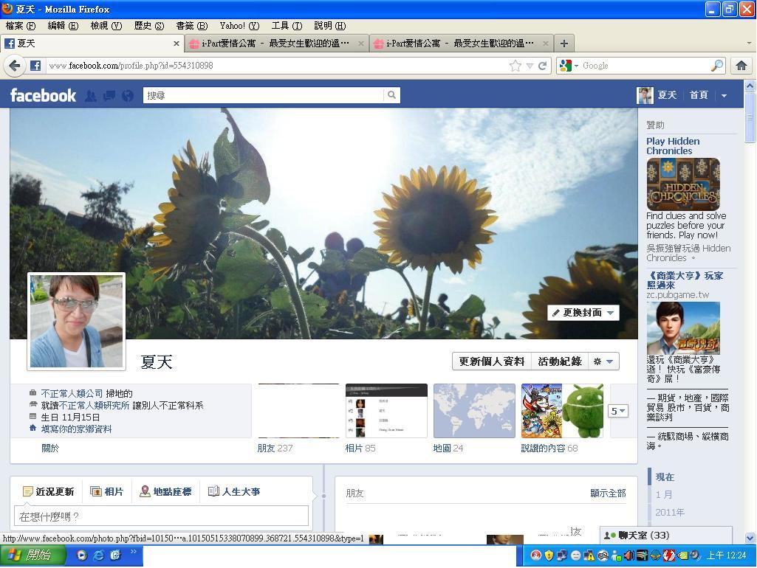Open the notifications globe icon
The height and width of the screenshot is (568, 757).
(128, 95)
